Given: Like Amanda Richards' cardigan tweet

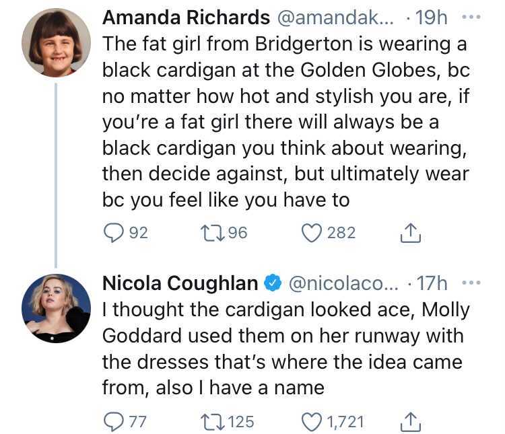Looking at the screenshot, I should pos(310,233).
